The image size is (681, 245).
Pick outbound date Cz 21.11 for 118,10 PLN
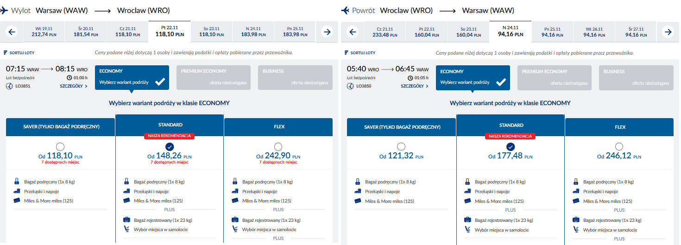point(127,32)
